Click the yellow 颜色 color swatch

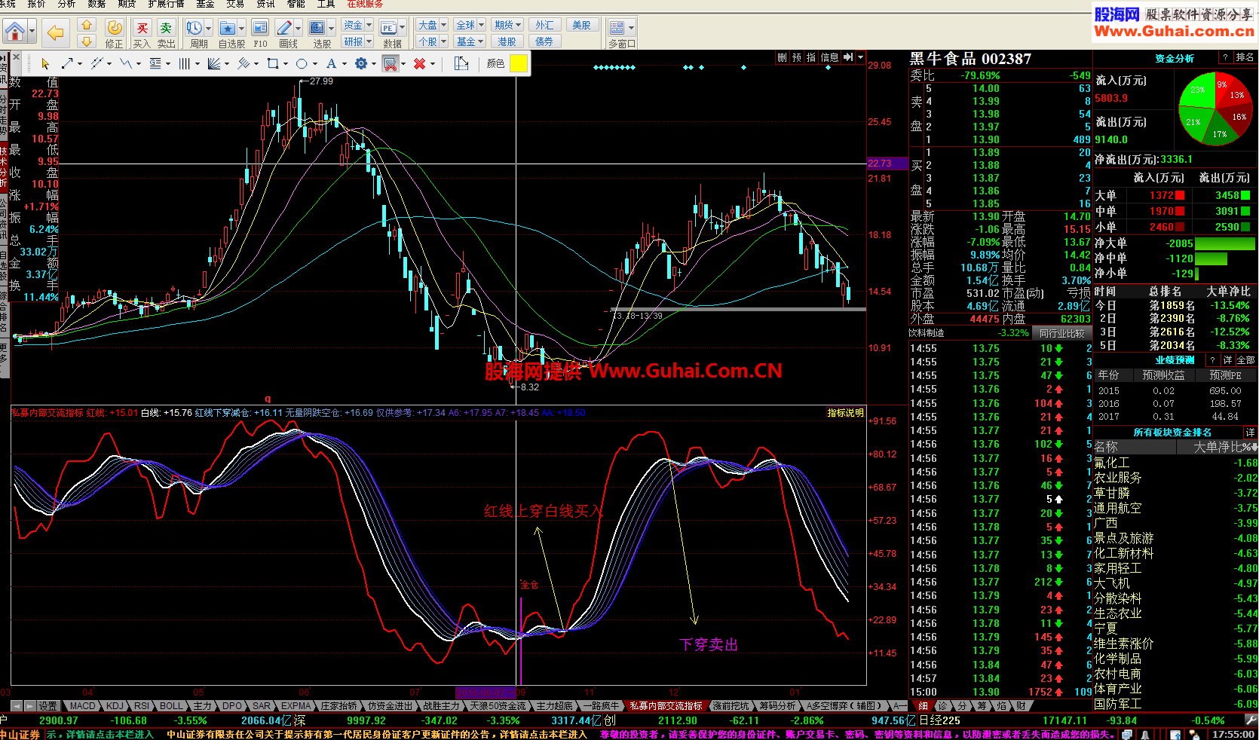(519, 64)
